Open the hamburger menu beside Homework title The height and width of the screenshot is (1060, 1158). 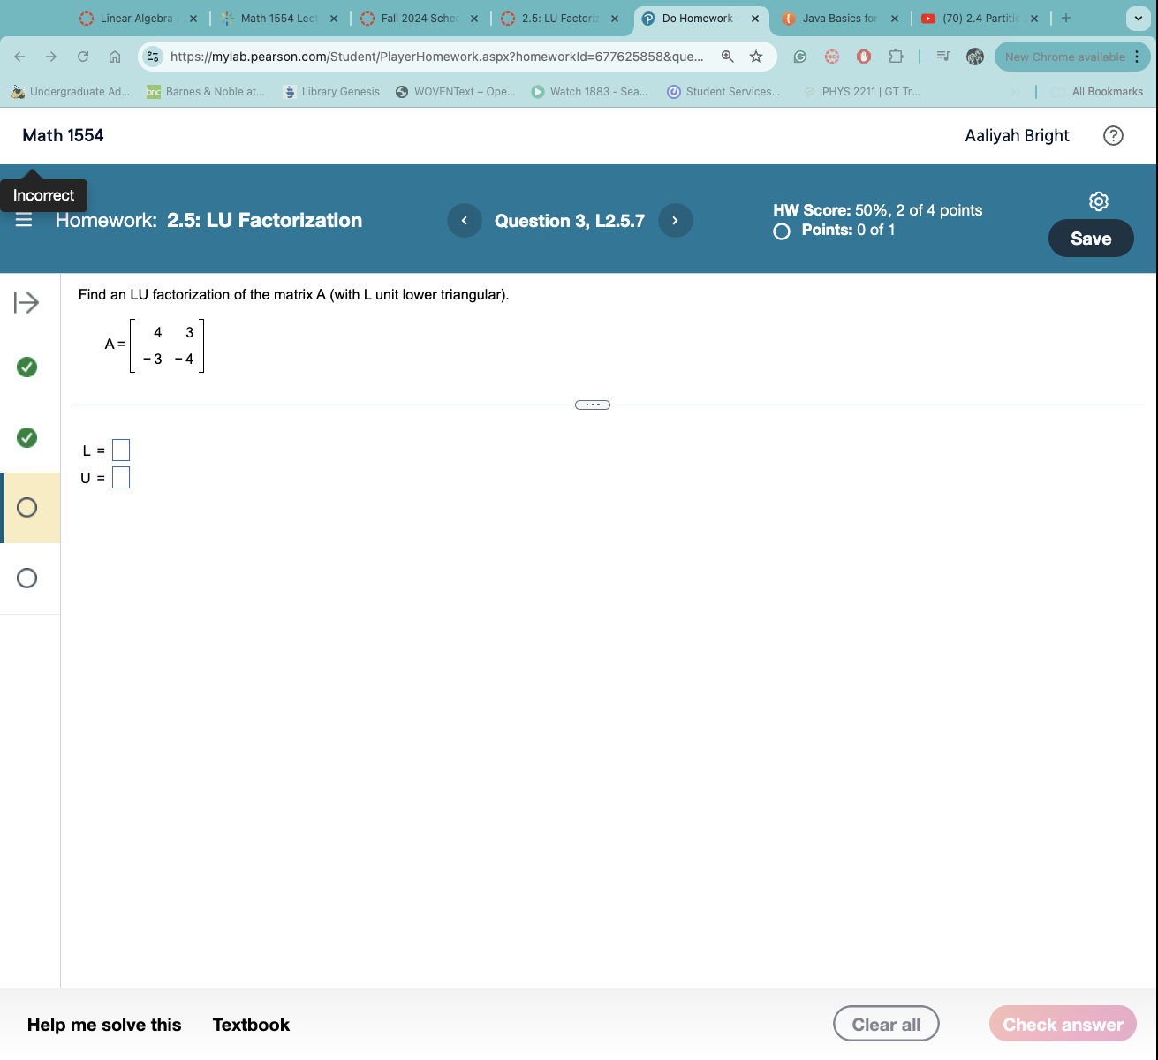point(24,220)
